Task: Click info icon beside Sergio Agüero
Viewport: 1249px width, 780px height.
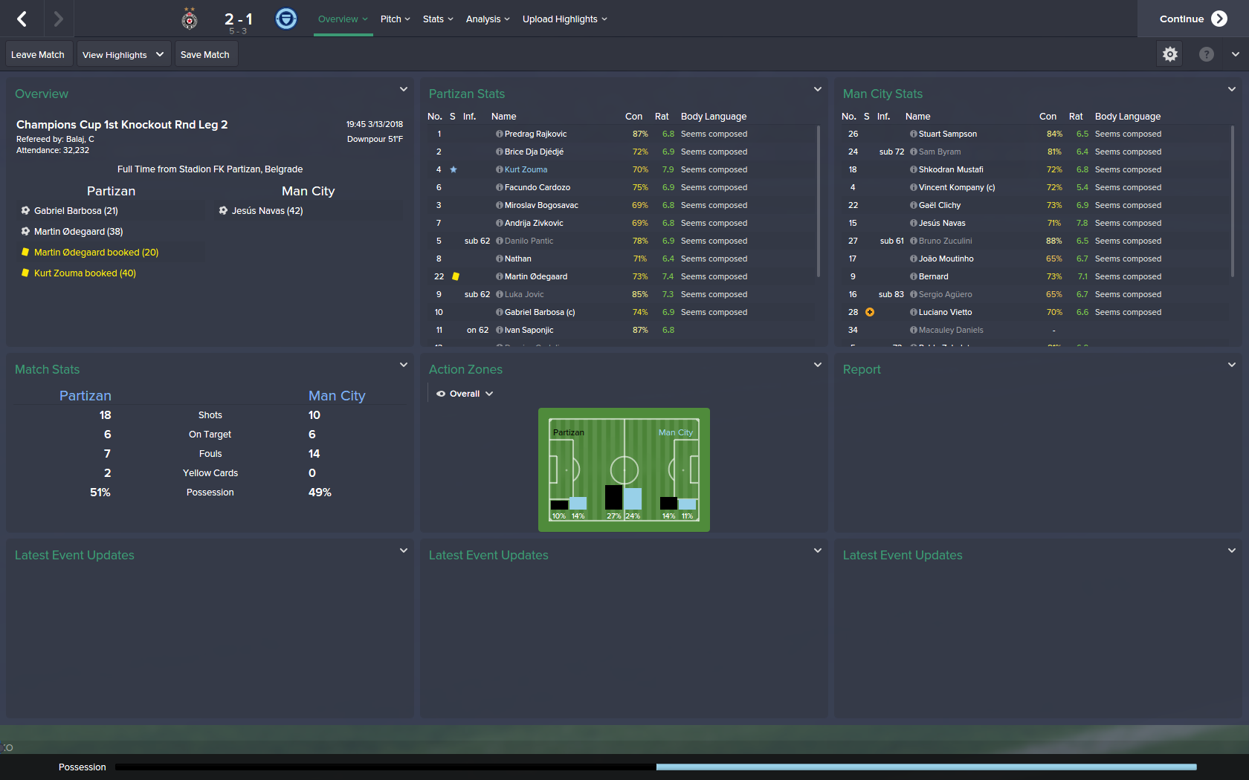Action: [914, 294]
